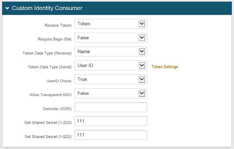Click the UserID Check dropdown arrow icon
The image size is (234, 149).
[x=142, y=79]
